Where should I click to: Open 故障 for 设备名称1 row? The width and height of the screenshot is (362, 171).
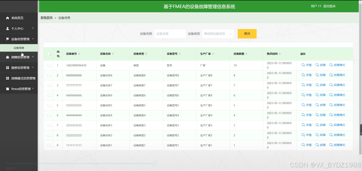(321, 145)
